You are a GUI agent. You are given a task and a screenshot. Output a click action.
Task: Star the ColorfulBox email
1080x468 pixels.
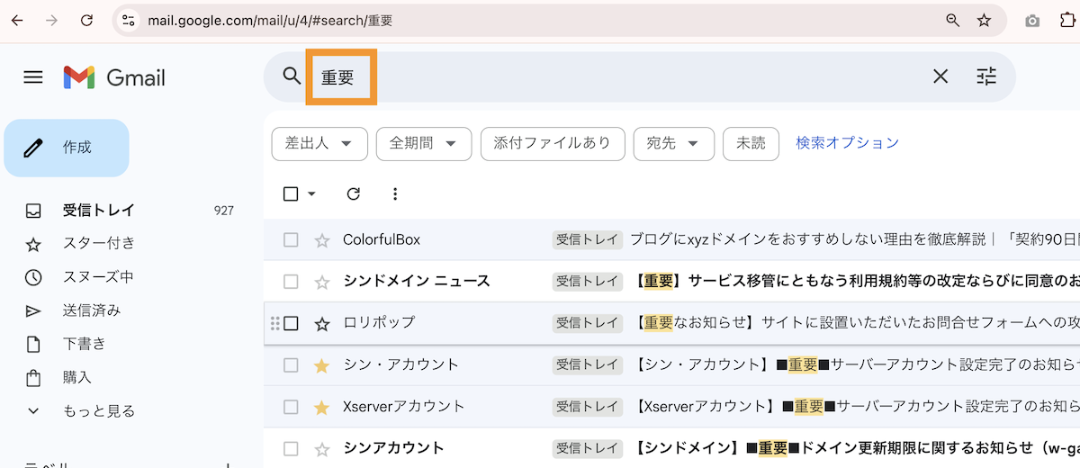(x=322, y=240)
